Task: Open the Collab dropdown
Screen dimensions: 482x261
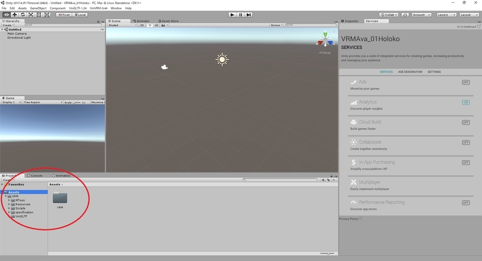Action: pyautogui.click(x=389, y=15)
